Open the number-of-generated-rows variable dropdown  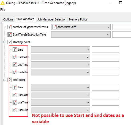81,27
